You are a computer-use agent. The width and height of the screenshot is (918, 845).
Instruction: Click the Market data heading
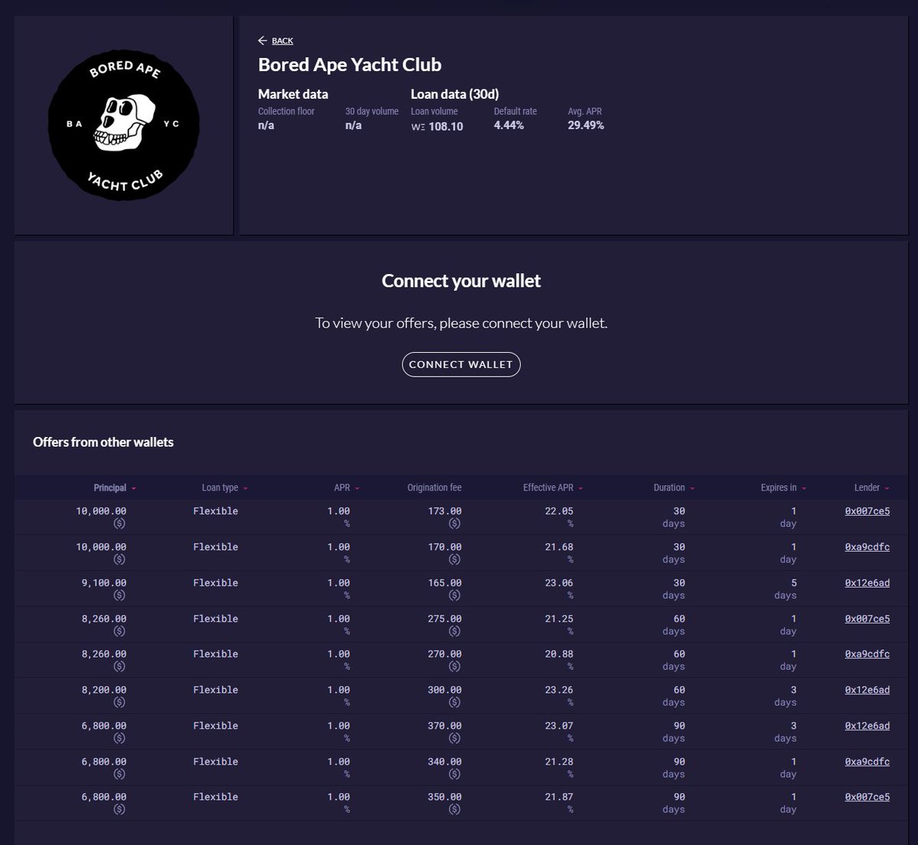tap(293, 94)
